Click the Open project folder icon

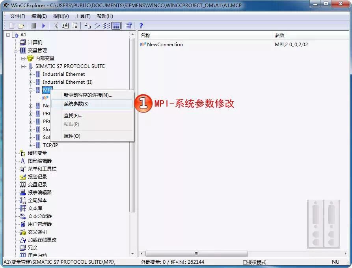pyautogui.click(x=21, y=26)
